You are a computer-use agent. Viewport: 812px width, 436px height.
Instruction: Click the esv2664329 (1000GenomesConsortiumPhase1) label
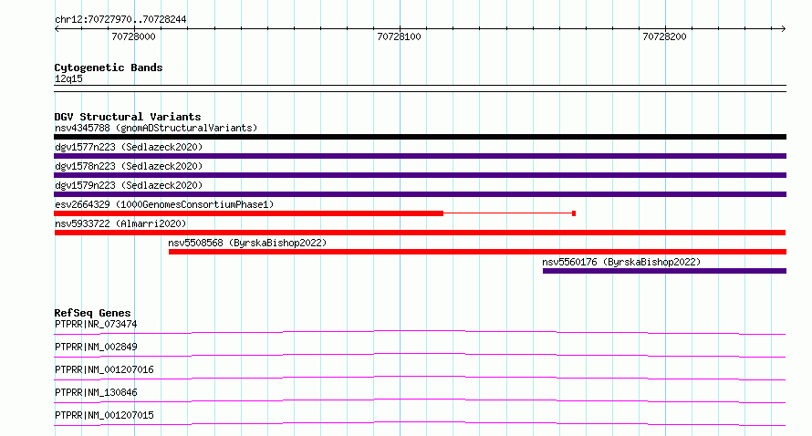[164, 204]
